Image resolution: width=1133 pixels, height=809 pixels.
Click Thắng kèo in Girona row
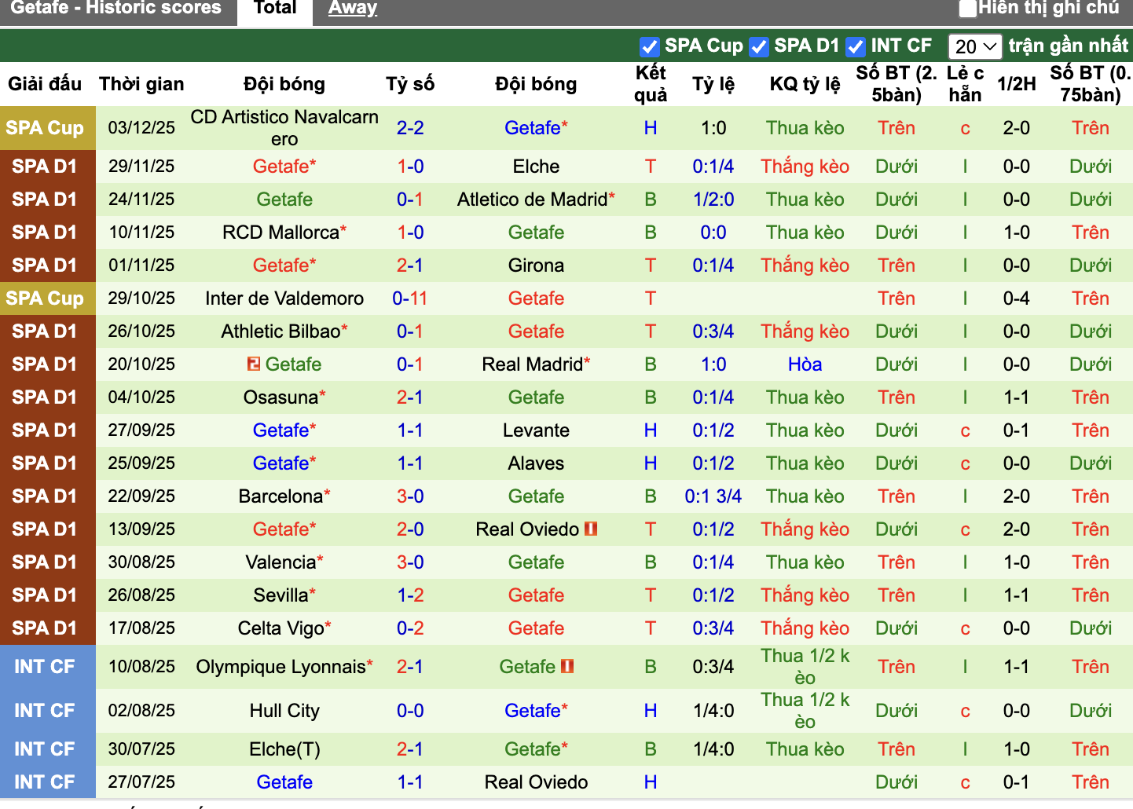click(805, 265)
